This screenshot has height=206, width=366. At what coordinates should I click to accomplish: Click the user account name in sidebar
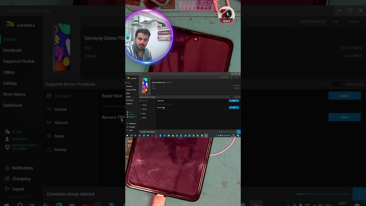pyautogui.click(x=131, y=114)
